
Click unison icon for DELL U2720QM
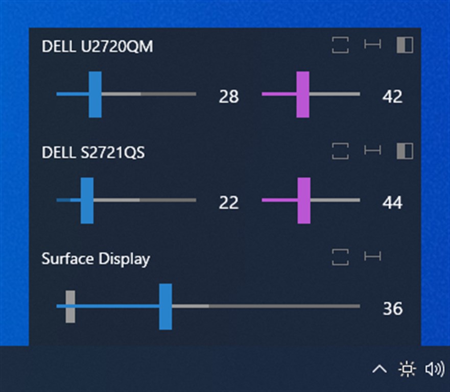tap(340, 45)
